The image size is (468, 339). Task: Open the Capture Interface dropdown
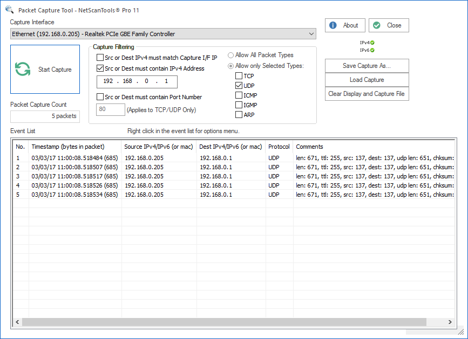(311, 34)
